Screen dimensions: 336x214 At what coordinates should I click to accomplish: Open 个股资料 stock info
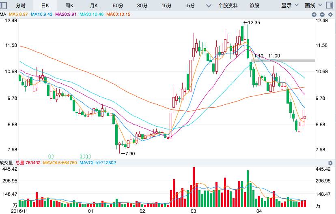228,5
